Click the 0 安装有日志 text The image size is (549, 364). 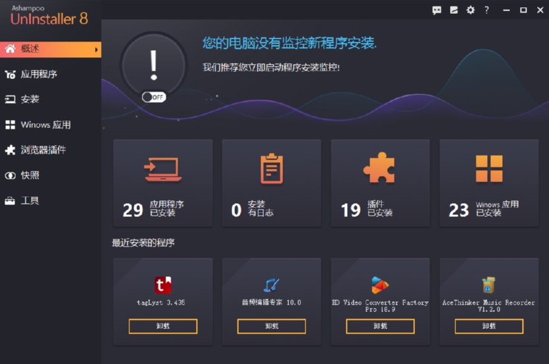[x=252, y=209]
